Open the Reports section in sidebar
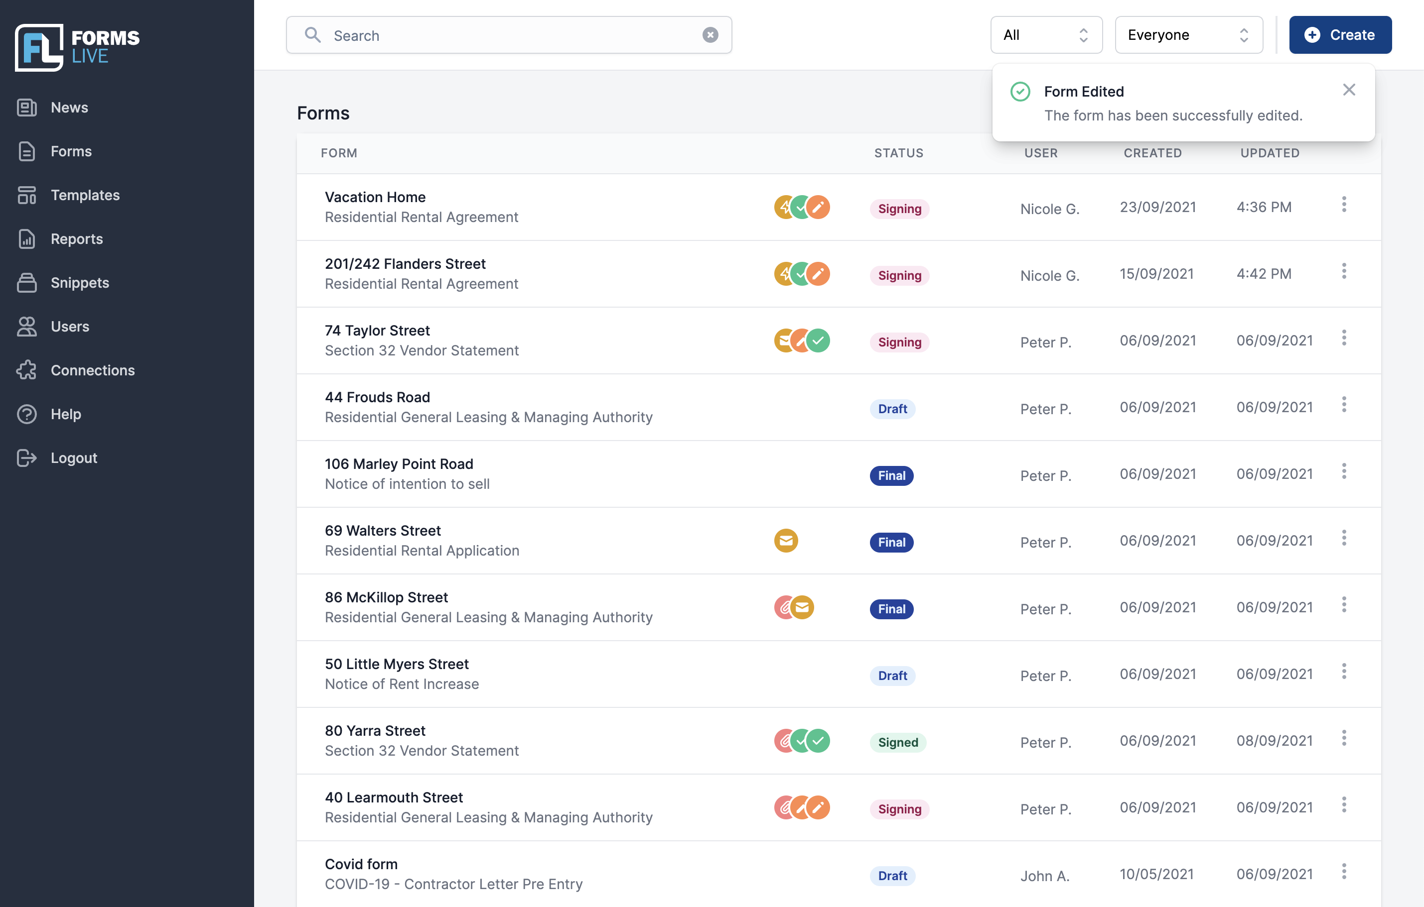The image size is (1424, 907). click(76, 237)
